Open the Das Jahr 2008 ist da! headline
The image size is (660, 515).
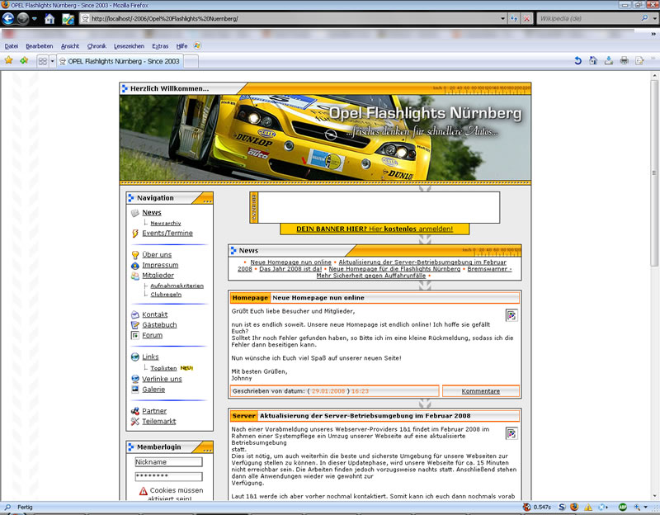click(x=290, y=269)
